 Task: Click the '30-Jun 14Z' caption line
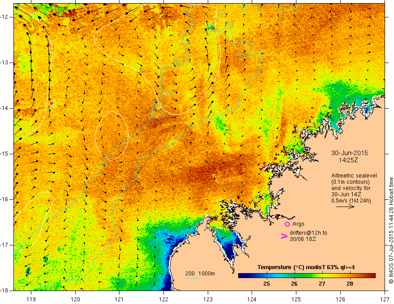click(x=346, y=194)
